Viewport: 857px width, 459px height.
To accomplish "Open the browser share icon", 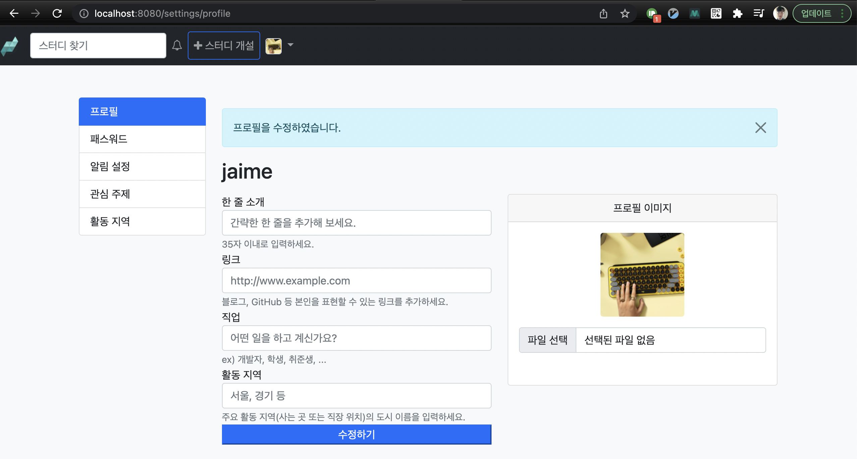I will (x=603, y=13).
